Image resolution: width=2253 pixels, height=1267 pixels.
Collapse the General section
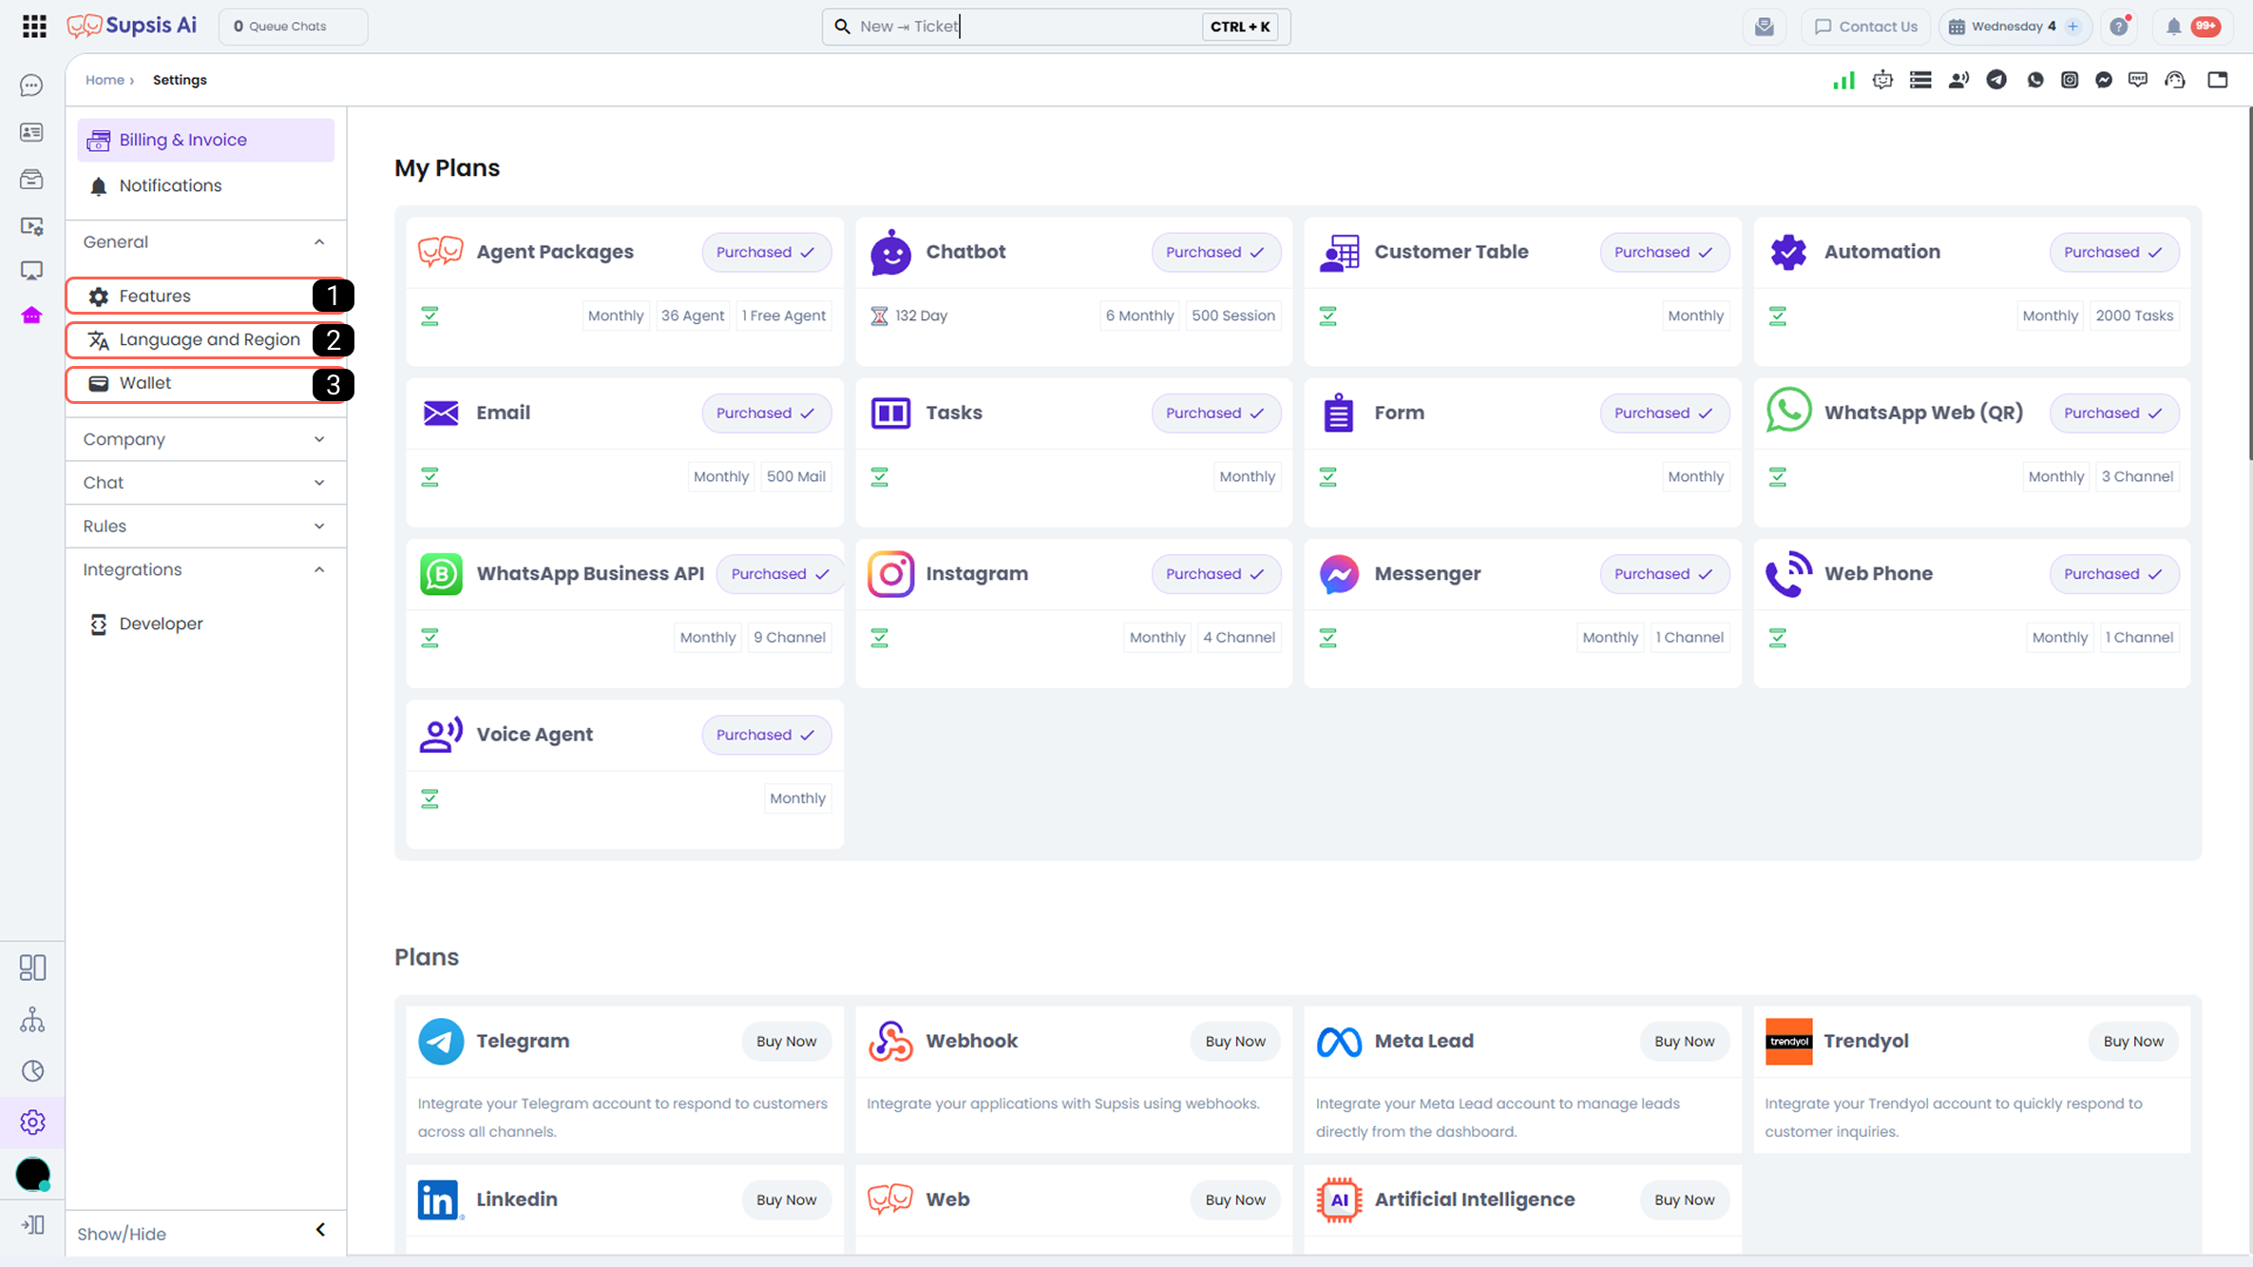(x=205, y=242)
